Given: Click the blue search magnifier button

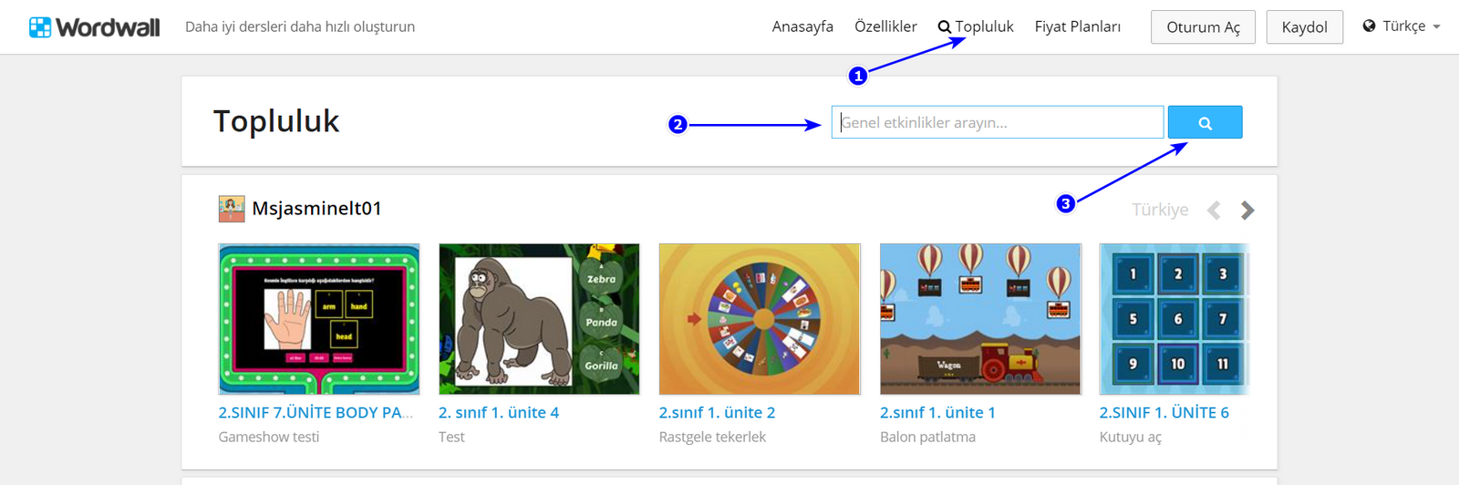Looking at the screenshot, I should (1205, 123).
